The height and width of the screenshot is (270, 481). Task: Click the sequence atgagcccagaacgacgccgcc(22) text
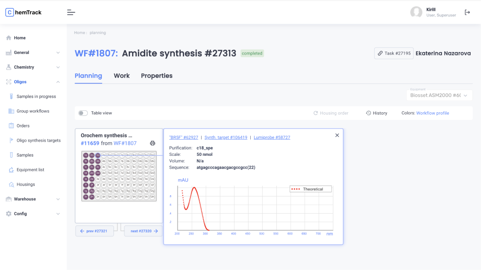(x=226, y=168)
